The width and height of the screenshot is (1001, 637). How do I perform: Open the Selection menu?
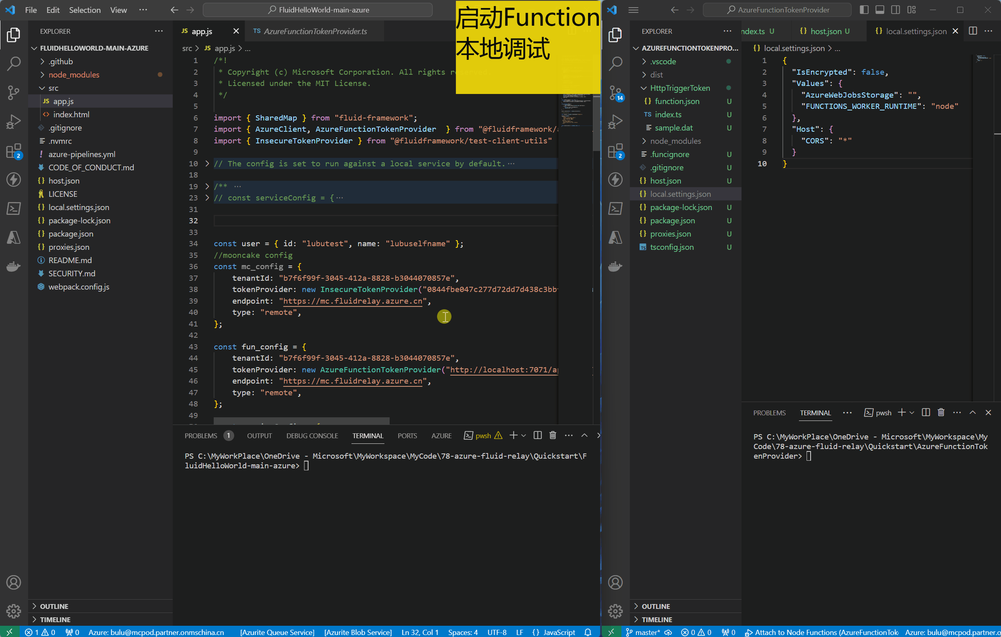point(84,10)
